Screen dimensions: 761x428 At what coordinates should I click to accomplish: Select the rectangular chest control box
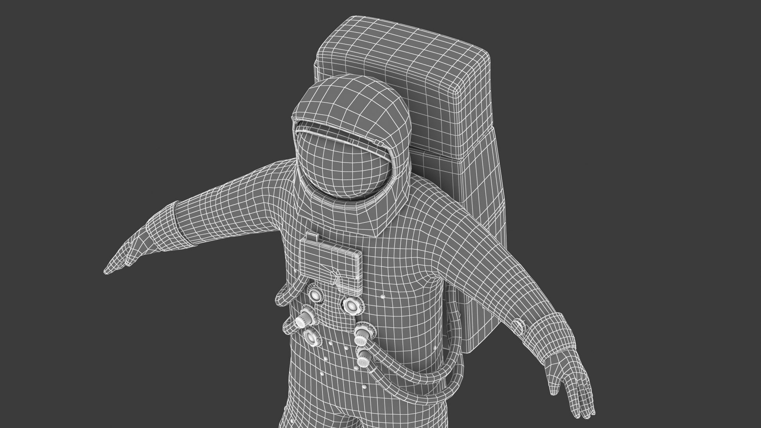[328, 260]
